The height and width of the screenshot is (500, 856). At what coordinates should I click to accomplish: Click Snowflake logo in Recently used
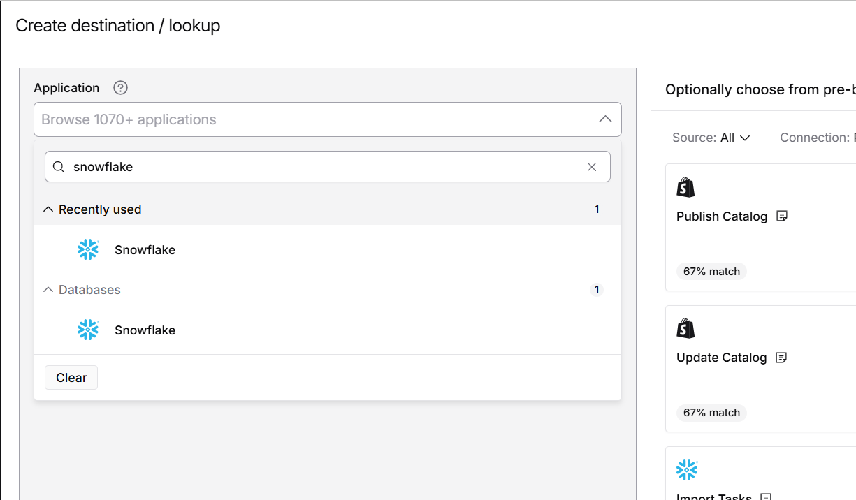(88, 250)
